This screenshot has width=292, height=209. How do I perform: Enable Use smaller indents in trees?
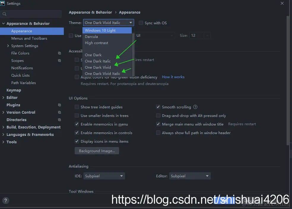[x=77, y=115]
